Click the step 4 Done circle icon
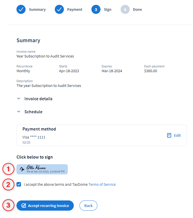This screenshot has height=218, width=193. [125, 9]
